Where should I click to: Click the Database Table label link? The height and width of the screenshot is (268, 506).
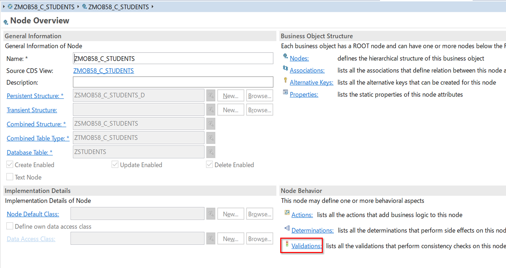(30, 152)
